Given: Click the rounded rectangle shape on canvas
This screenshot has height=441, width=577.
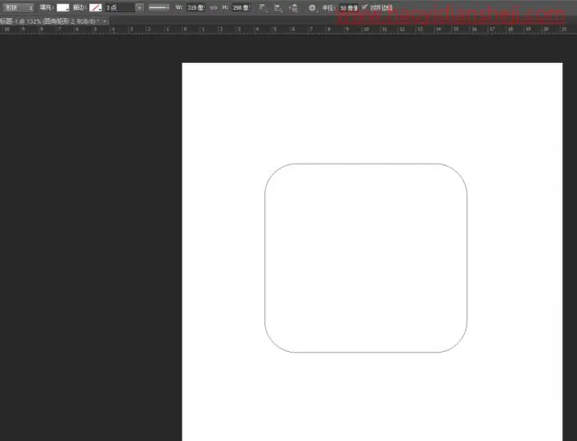Looking at the screenshot, I should [x=366, y=258].
